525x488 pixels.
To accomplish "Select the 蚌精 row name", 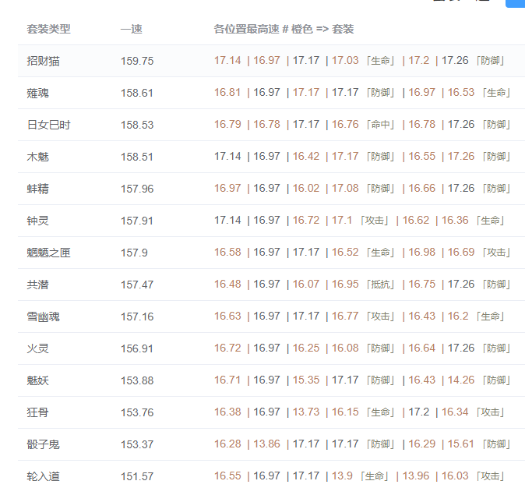I will 38,189.
